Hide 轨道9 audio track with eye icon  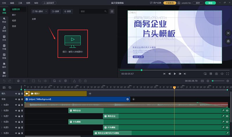[x=16, y=105]
